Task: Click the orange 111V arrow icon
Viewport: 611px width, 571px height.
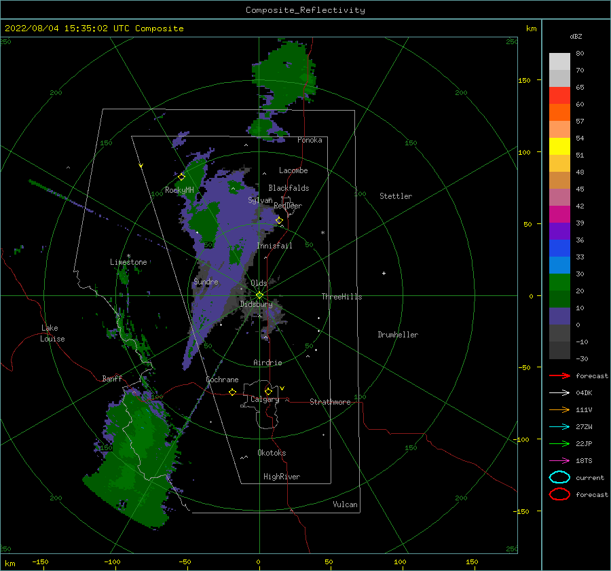Action: click(x=559, y=409)
